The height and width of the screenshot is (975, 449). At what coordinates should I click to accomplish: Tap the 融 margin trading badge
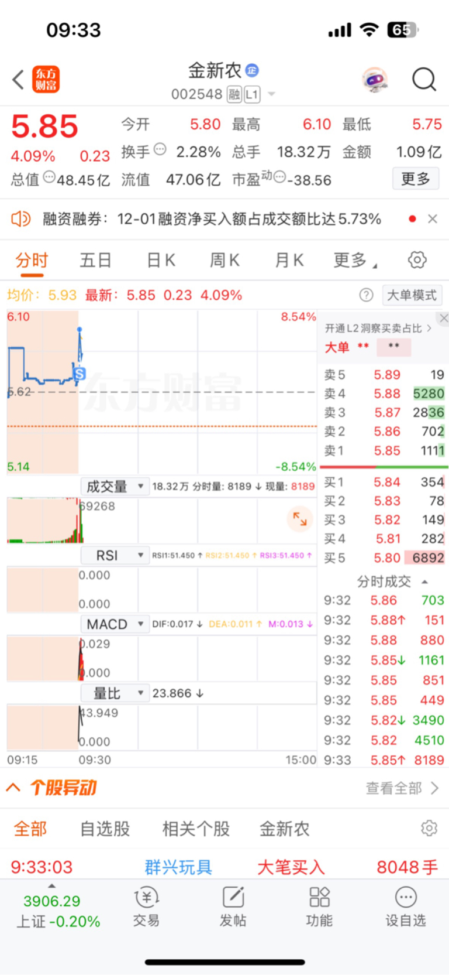click(x=234, y=94)
